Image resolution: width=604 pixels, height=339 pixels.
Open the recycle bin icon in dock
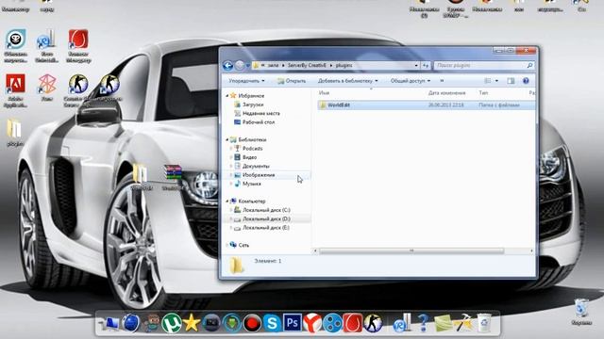484,323
